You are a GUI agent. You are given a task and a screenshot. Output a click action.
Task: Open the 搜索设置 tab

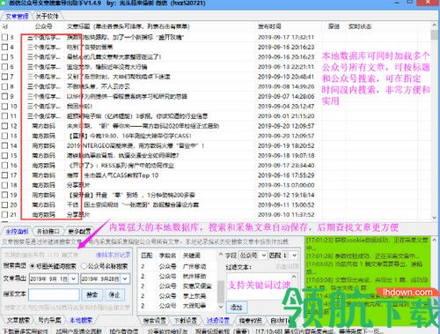click(x=155, y=321)
